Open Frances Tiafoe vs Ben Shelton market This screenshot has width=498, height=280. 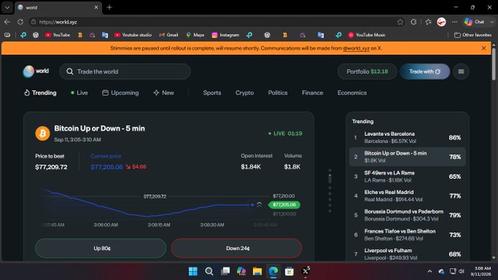tap(408, 235)
